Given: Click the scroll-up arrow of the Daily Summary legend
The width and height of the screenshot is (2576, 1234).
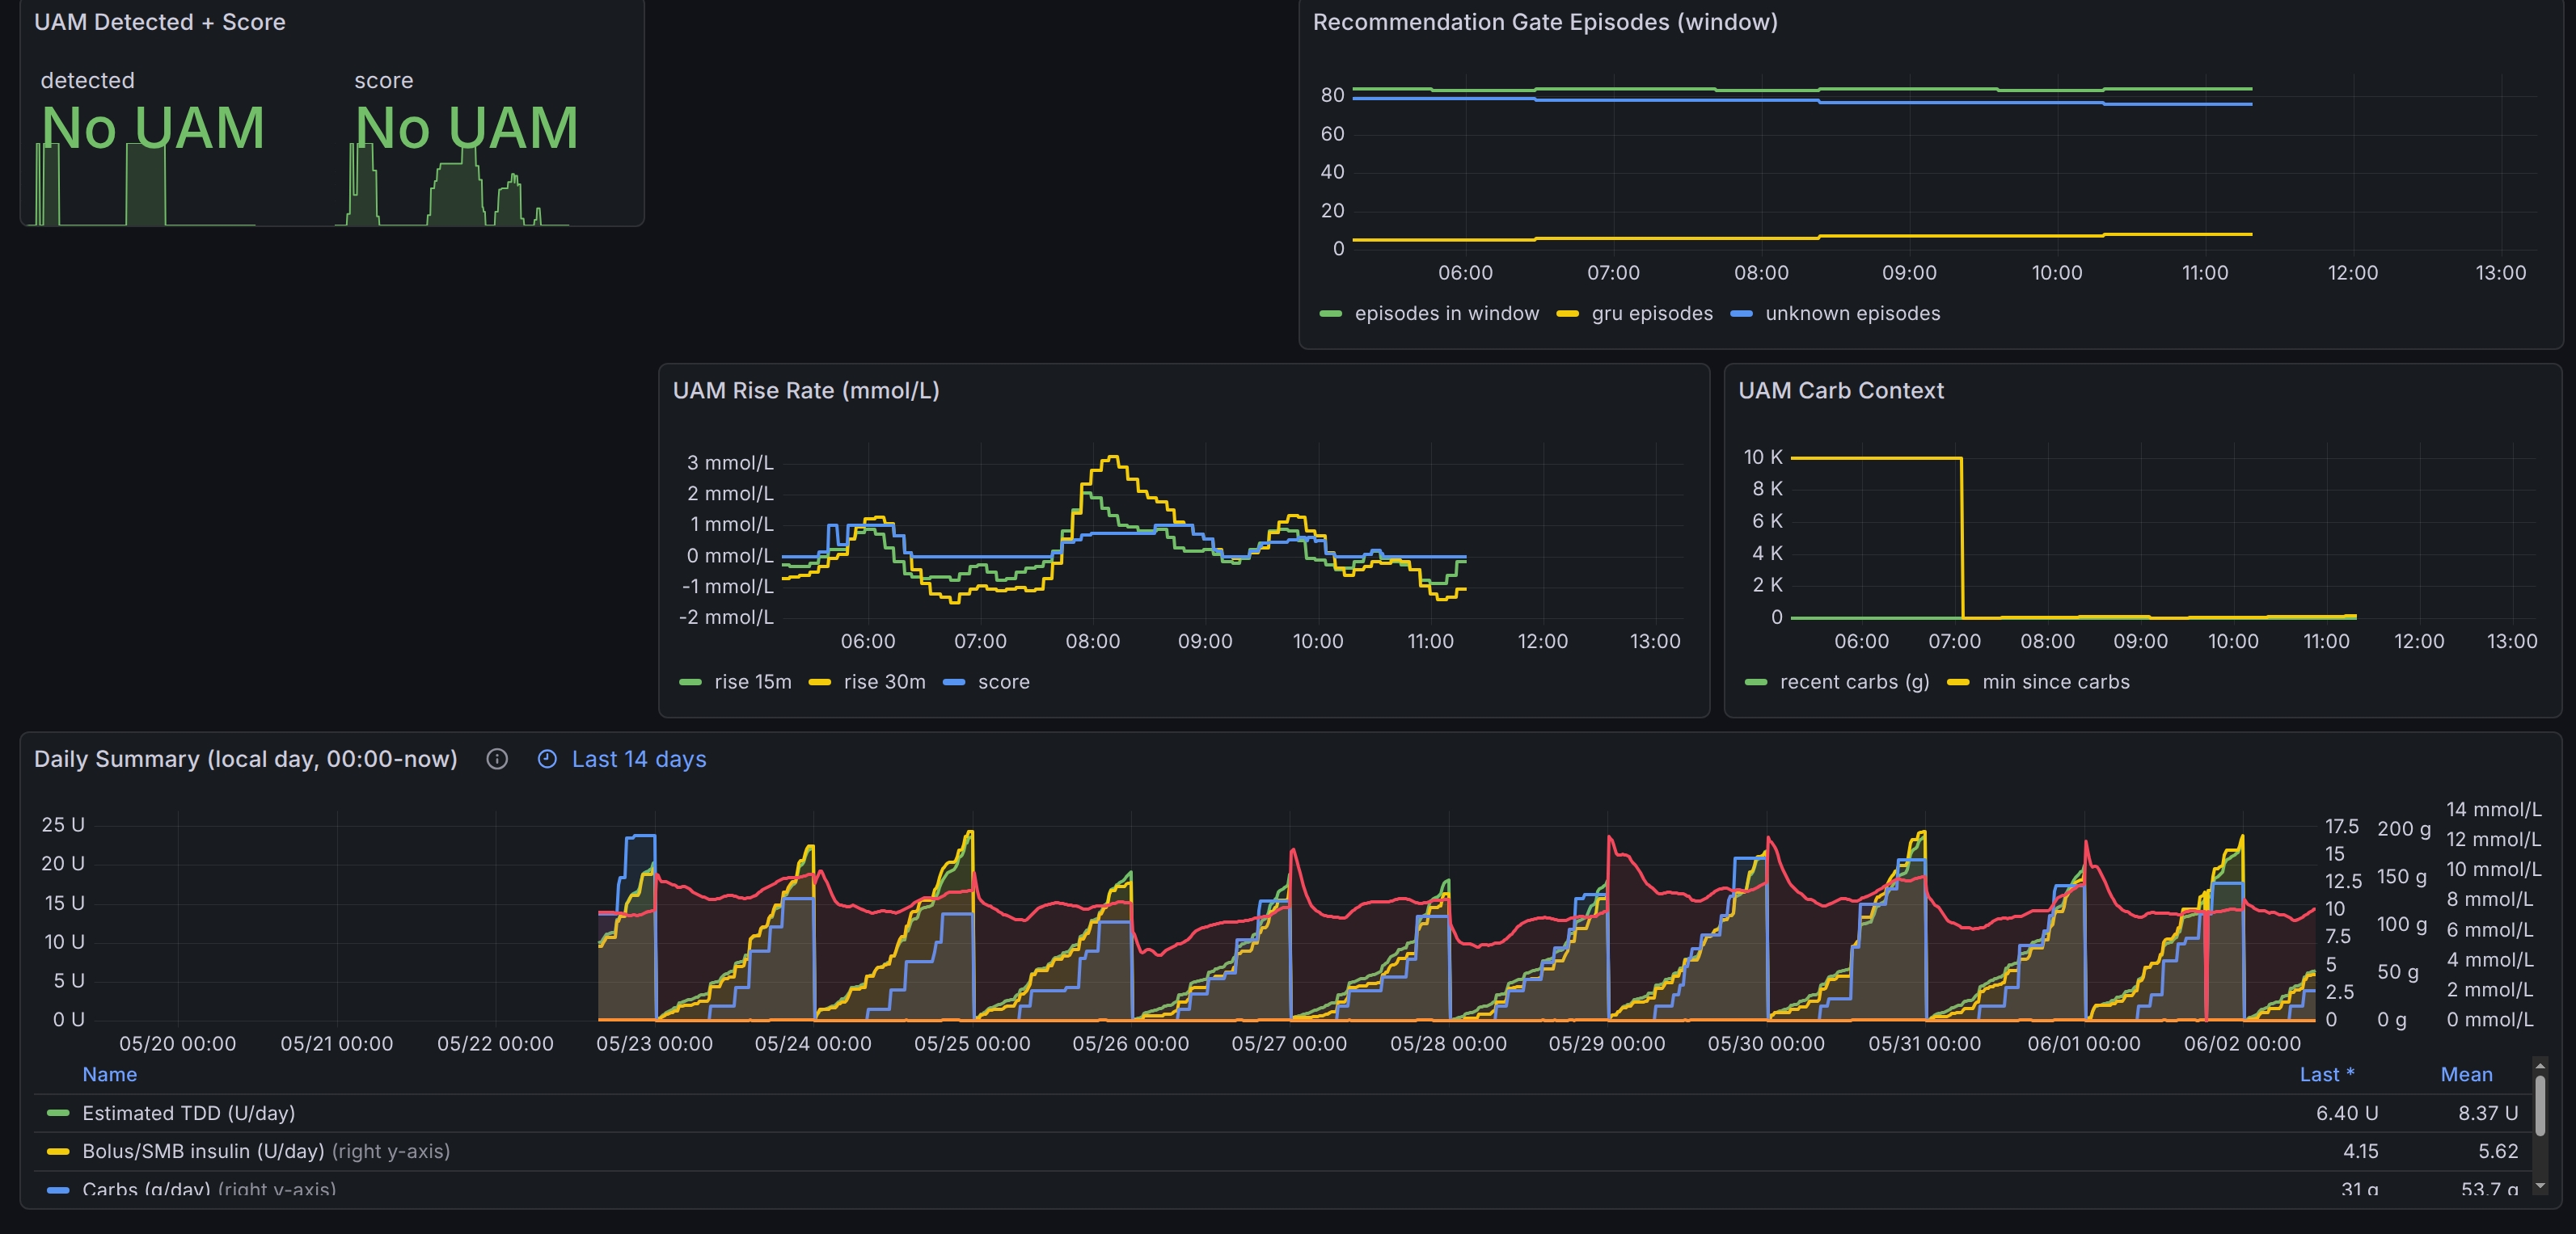Looking at the screenshot, I should coord(2540,1065).
